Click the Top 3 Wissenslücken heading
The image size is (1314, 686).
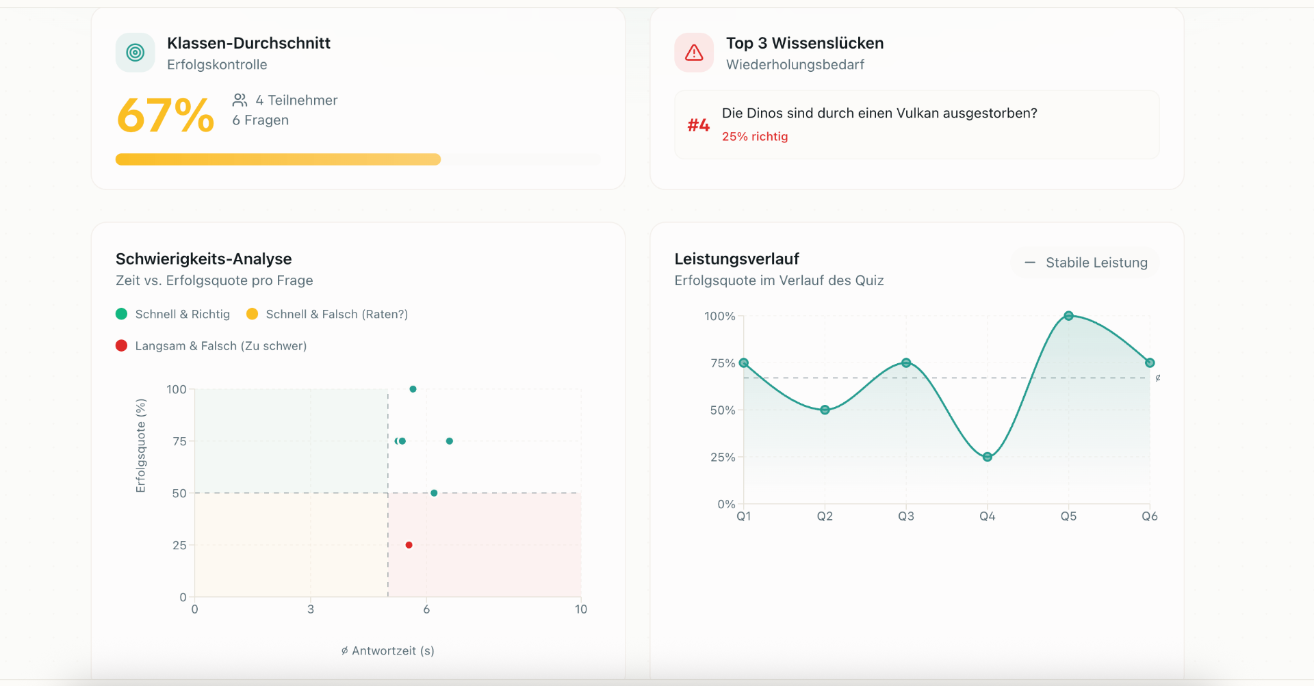(x=805, y=43)
